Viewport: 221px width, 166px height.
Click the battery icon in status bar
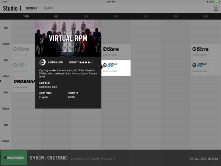217,2
